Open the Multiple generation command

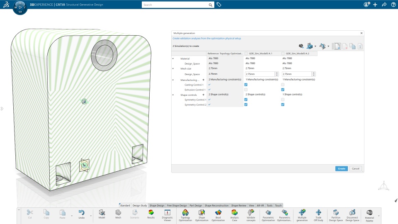click(302, 215)
